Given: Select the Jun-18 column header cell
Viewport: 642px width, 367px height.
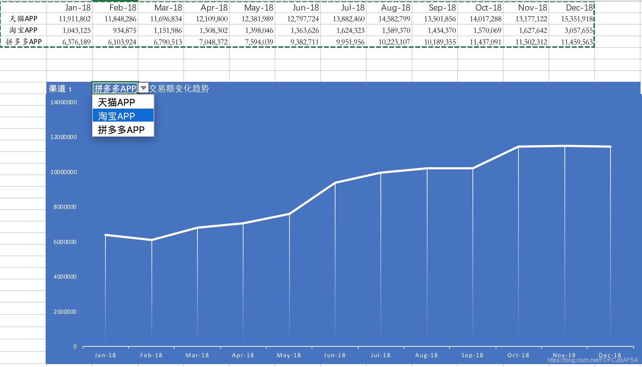Looking at the screenshot, I should [298, 7].
